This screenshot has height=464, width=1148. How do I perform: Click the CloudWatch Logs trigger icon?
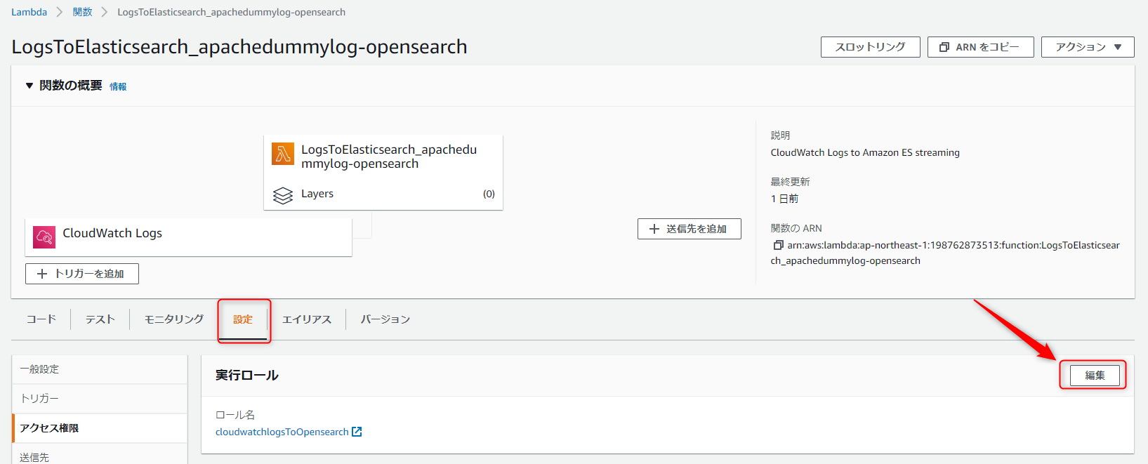44,237
